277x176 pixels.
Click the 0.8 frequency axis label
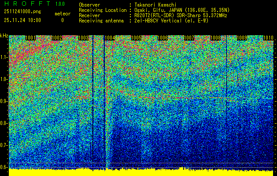pyautogui.click(x=4, y=123)
